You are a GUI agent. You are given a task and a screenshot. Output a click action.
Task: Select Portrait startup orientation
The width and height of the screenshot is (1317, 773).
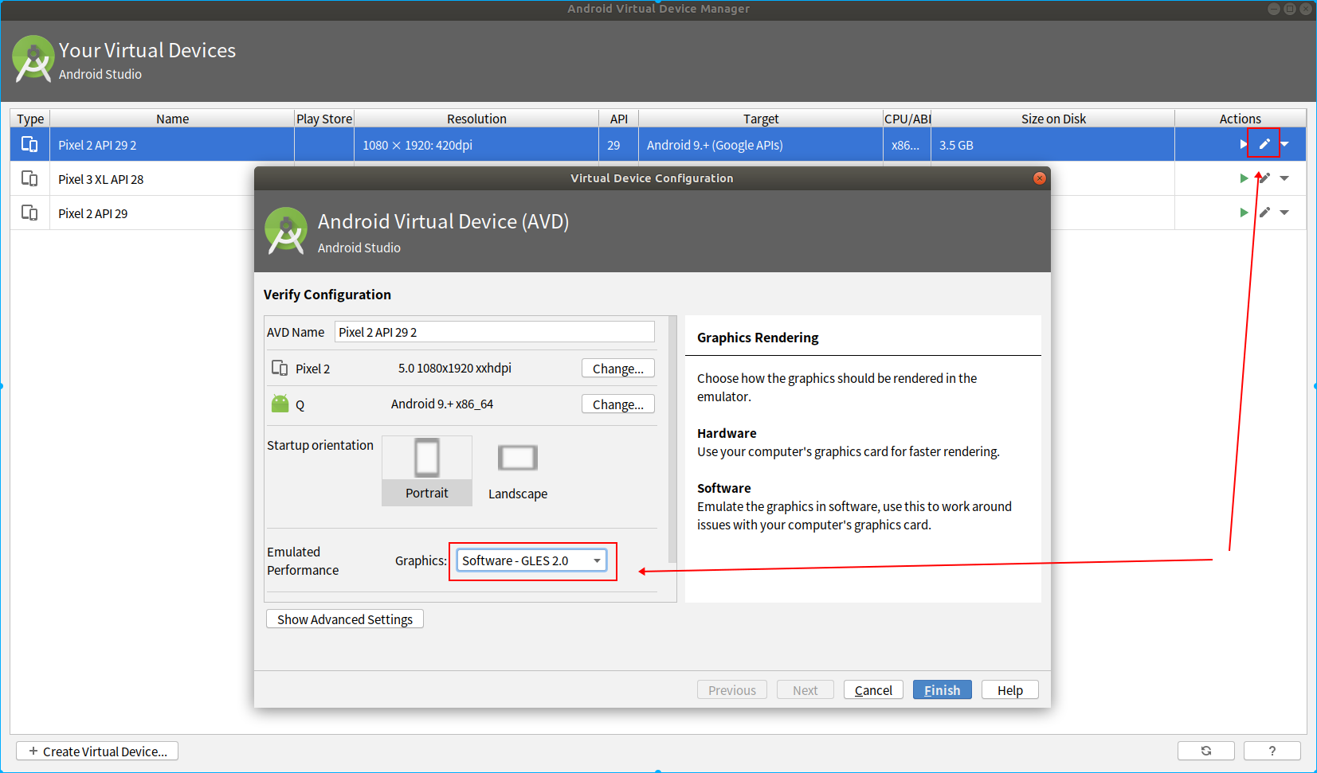(427, 470)
